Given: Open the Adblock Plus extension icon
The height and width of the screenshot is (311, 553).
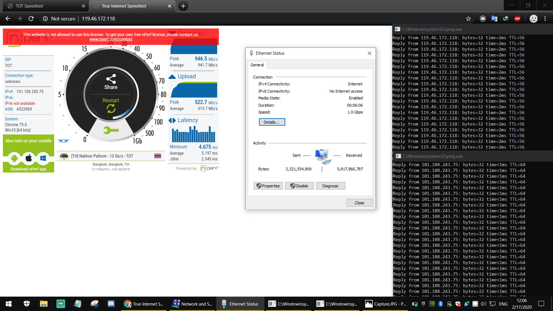Looking at the screenshot, I should [x=517, y=19].
